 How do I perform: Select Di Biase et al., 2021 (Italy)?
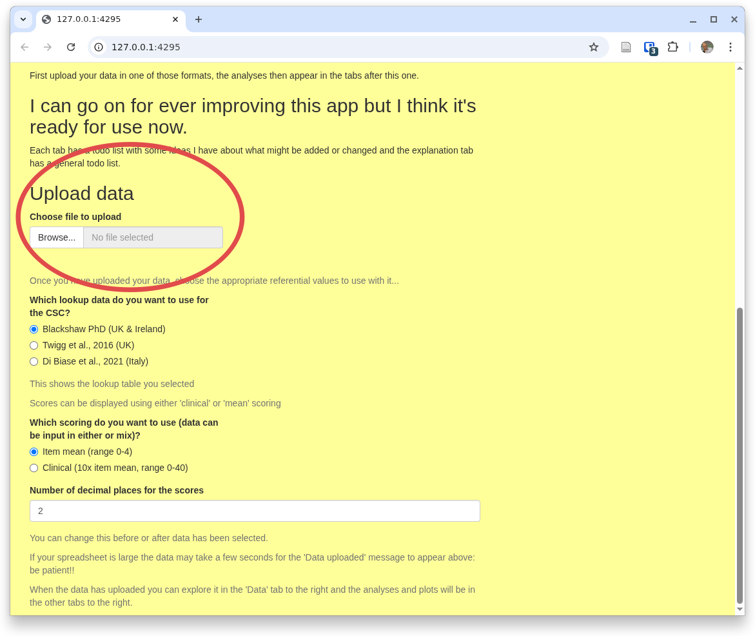pyautogui.click(x=34, y=361)
